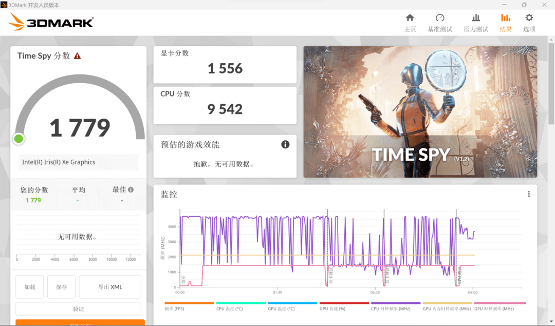The height and width of the screenshot is (326, 555).
Task: Click the 3DMark title bar app icon
Action: click(x=4, y=5)
